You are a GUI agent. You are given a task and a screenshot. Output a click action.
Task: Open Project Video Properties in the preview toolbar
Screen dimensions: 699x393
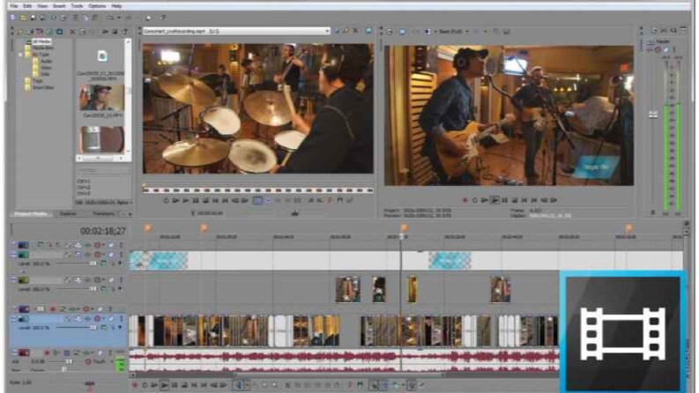(x=390, y=32)
